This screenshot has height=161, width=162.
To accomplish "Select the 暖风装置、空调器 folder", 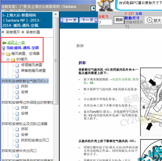I will coord(25,53).
